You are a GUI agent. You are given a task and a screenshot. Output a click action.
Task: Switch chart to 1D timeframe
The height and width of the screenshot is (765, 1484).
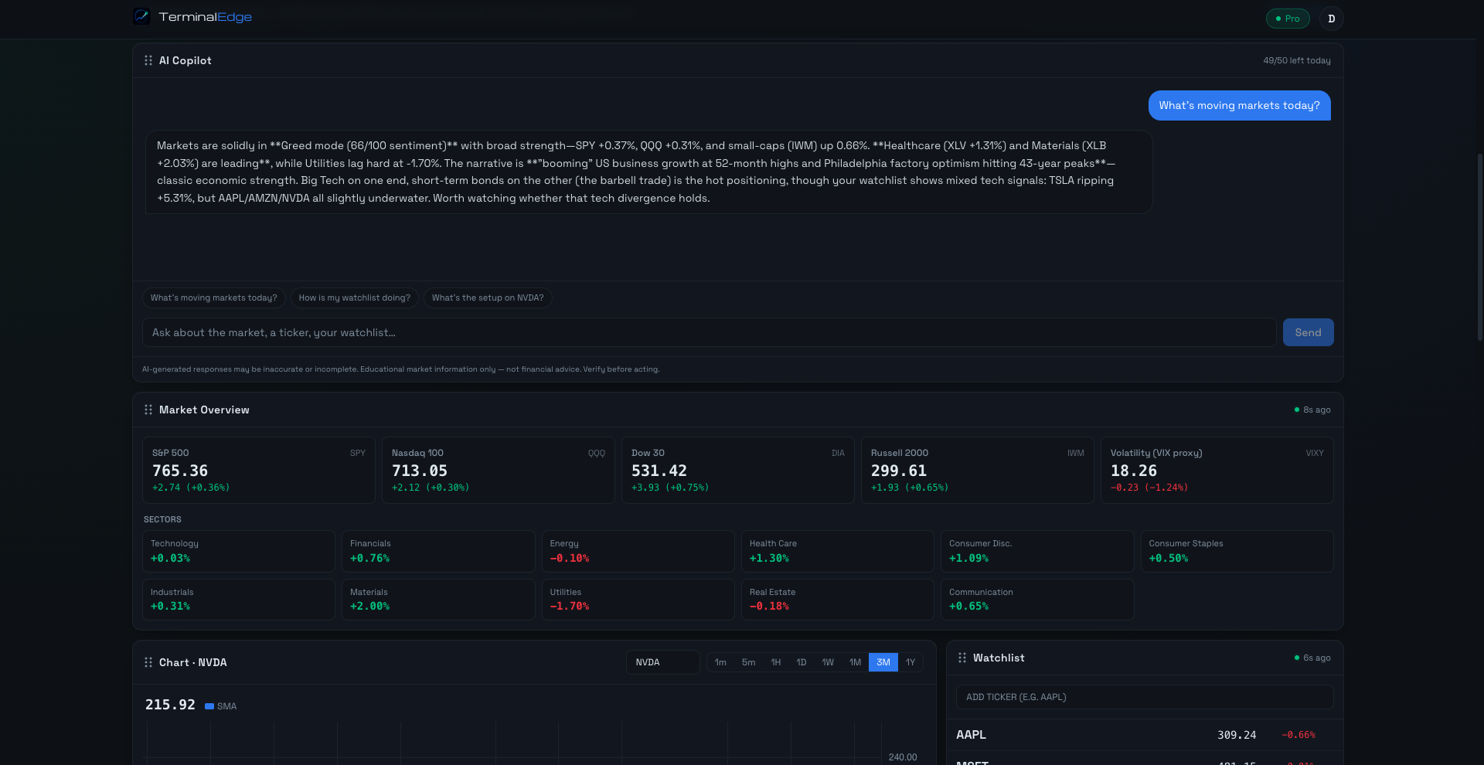coord(802,662)
